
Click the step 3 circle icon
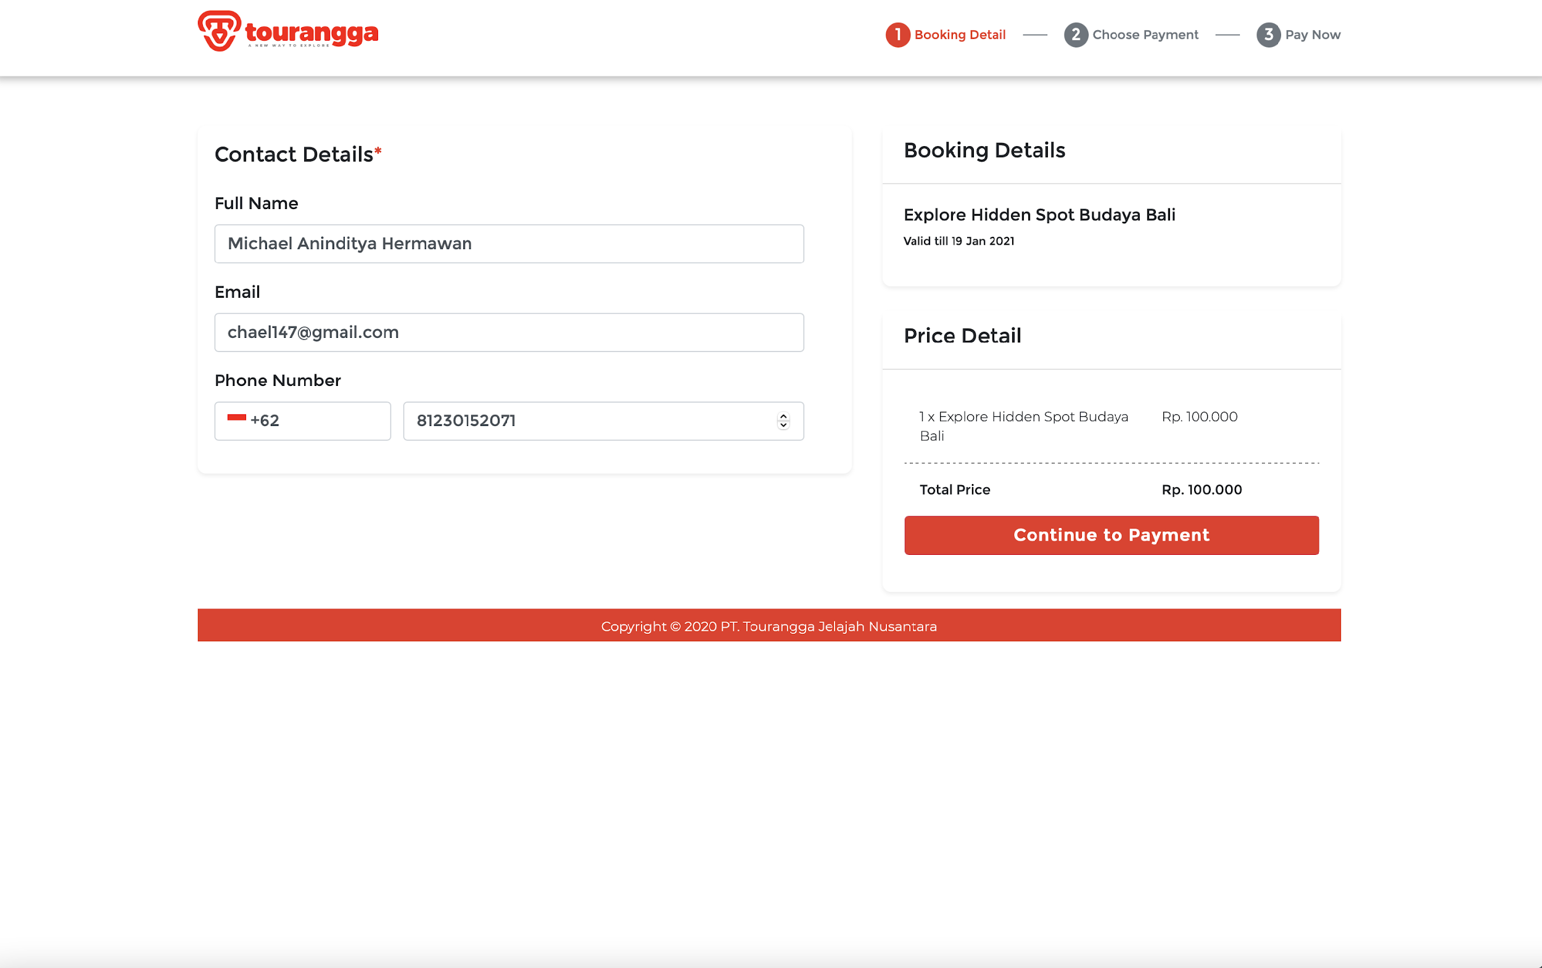1268,35
